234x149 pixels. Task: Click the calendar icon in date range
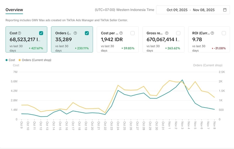225,10
